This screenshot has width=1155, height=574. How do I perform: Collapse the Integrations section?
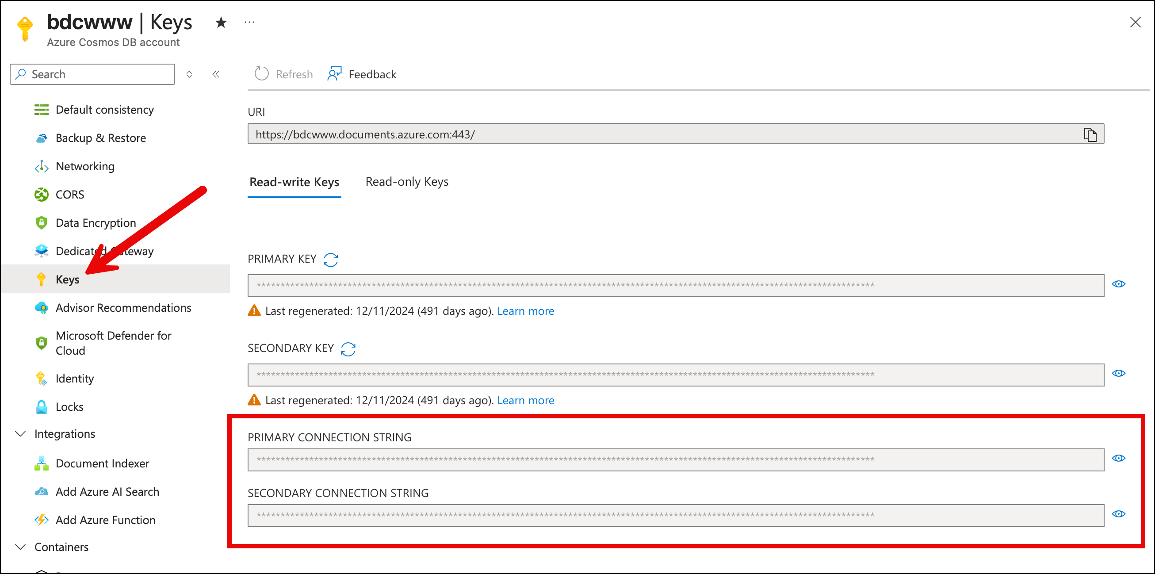click(20, 434)
